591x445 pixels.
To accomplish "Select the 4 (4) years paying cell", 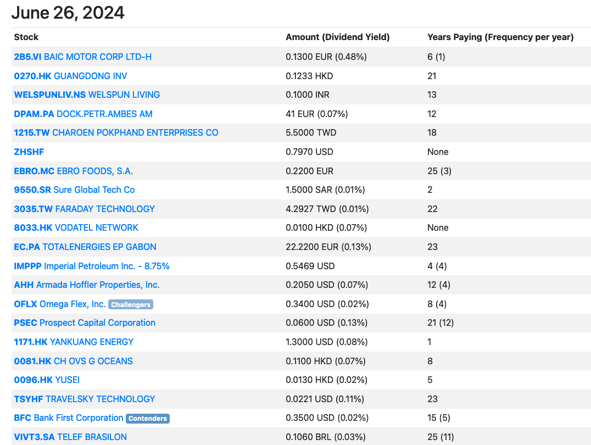I will [437, 266].
